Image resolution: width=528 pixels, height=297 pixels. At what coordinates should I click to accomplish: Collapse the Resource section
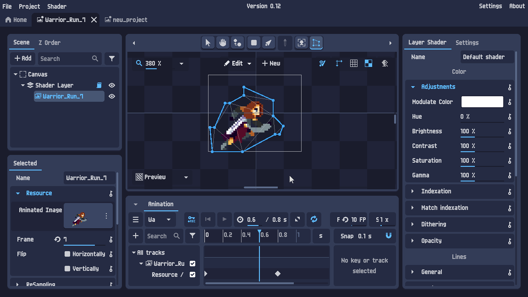18,193
